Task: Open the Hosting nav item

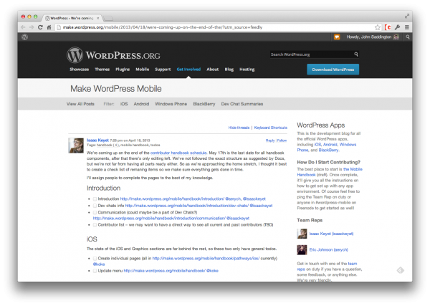Action: tap(247, 70)
